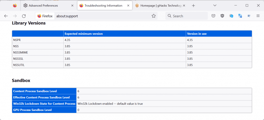Open the Firefox application menu
264x120 pixels.
[x=258, y=16]
